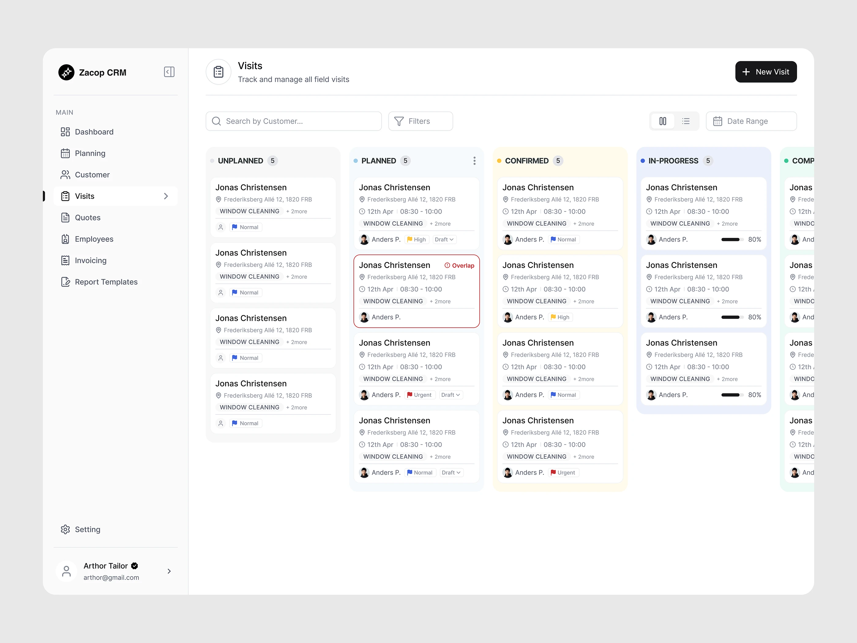The width and height of the screenshot is (857, 643).
Task: Open the PLANNED column three-dot menu
Action: (x=474, y=161)
